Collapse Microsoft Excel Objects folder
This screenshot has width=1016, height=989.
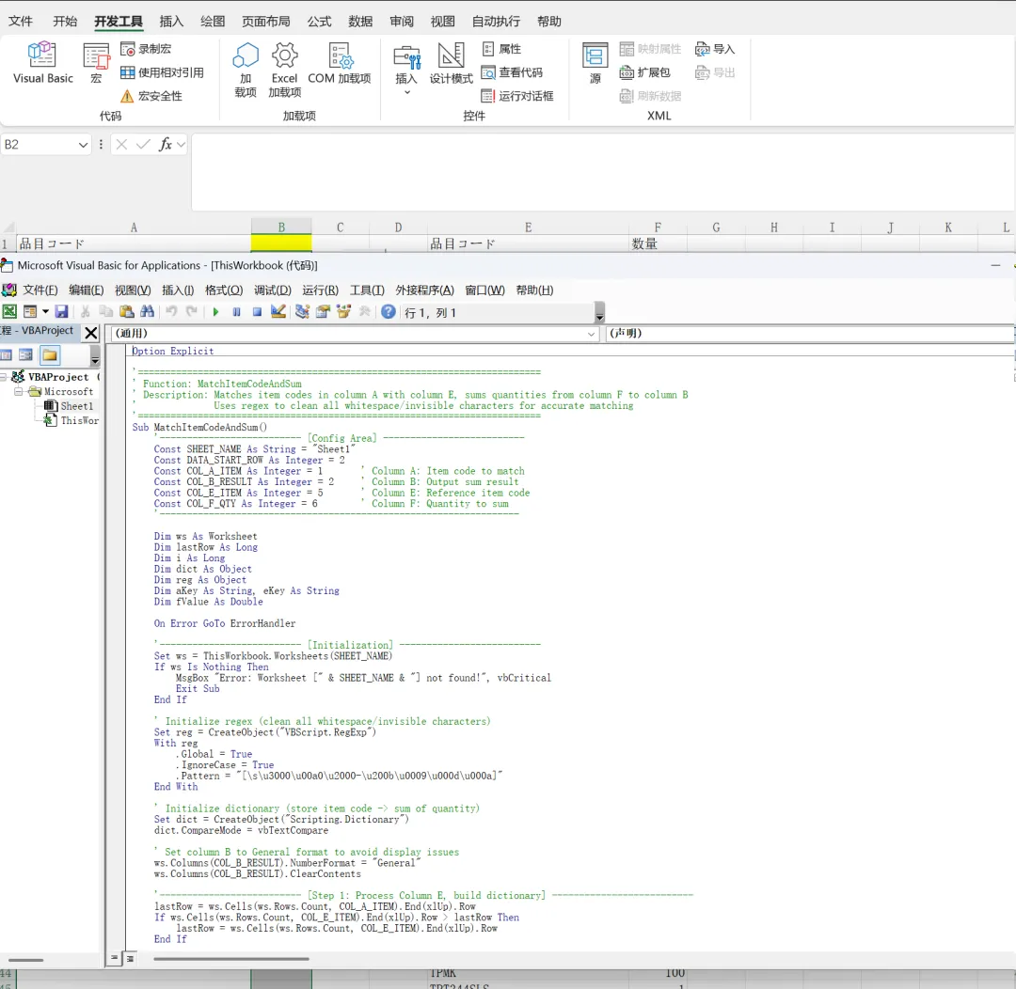pyautogui.click(x=18, y=391)
